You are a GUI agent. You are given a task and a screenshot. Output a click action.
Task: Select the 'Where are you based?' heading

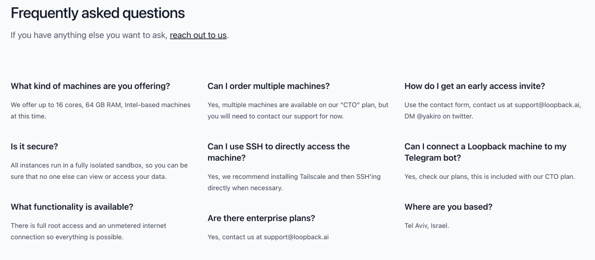point(448,207)
